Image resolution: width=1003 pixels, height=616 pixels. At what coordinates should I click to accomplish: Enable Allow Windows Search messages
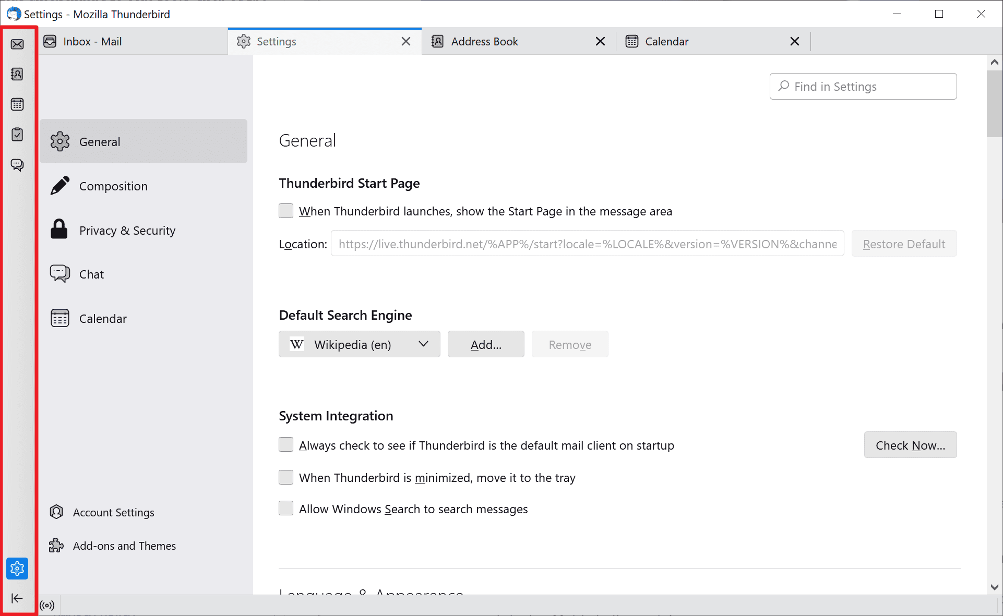click(286, 509)
